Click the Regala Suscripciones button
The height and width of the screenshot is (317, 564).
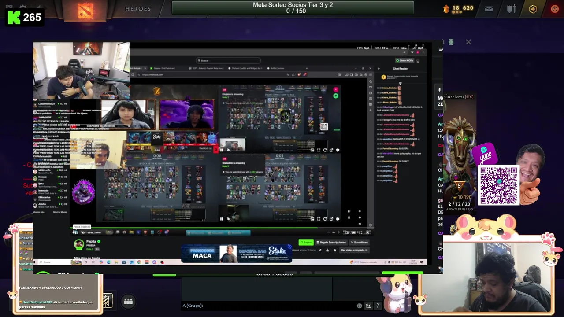pyautogui.click(x=331, y=242)
